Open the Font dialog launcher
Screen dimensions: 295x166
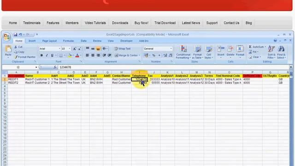[81, 61]
